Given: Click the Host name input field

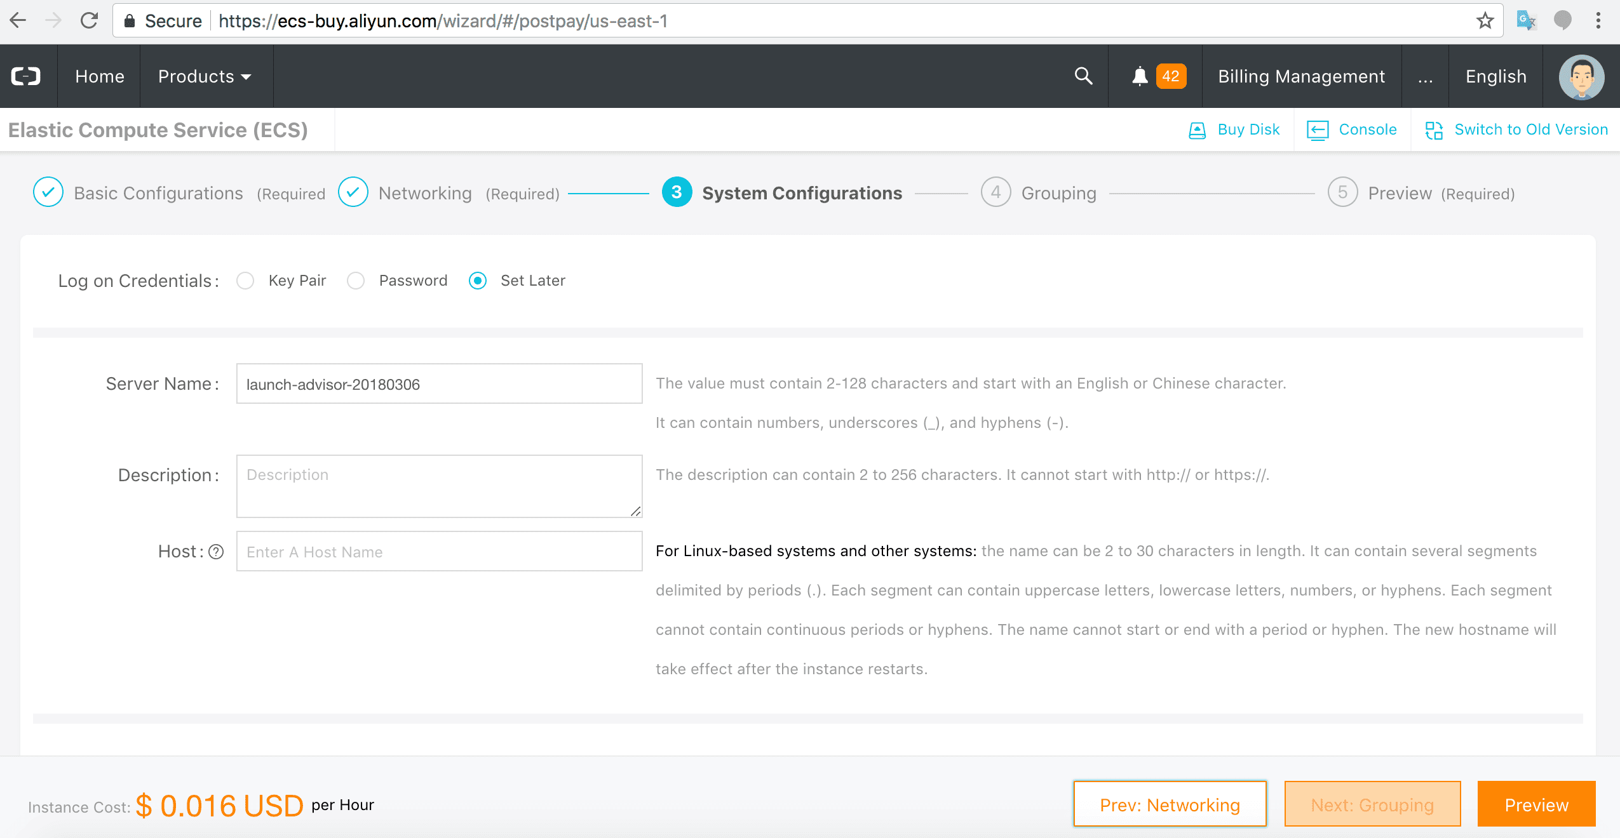Looking at the screenshot, I should [x=439, y=551].
